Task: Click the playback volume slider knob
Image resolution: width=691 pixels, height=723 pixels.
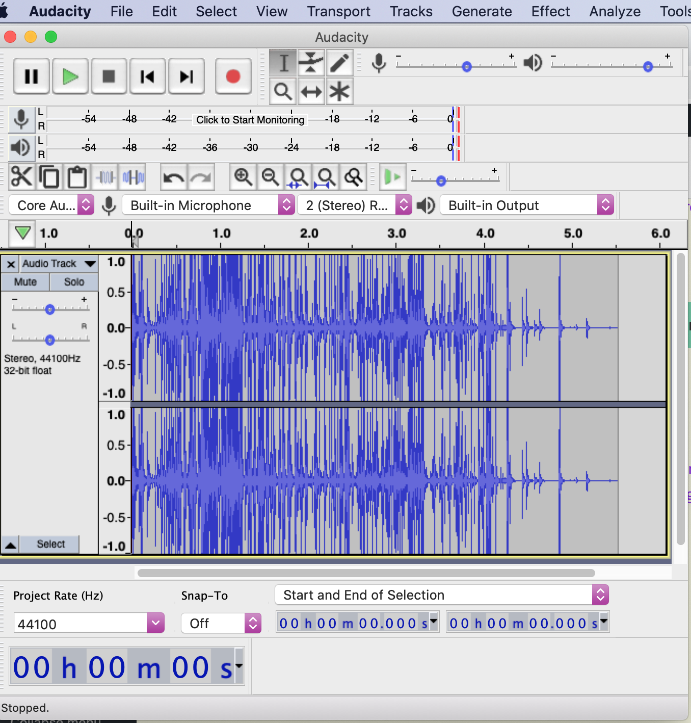Action: click(648, 67)
